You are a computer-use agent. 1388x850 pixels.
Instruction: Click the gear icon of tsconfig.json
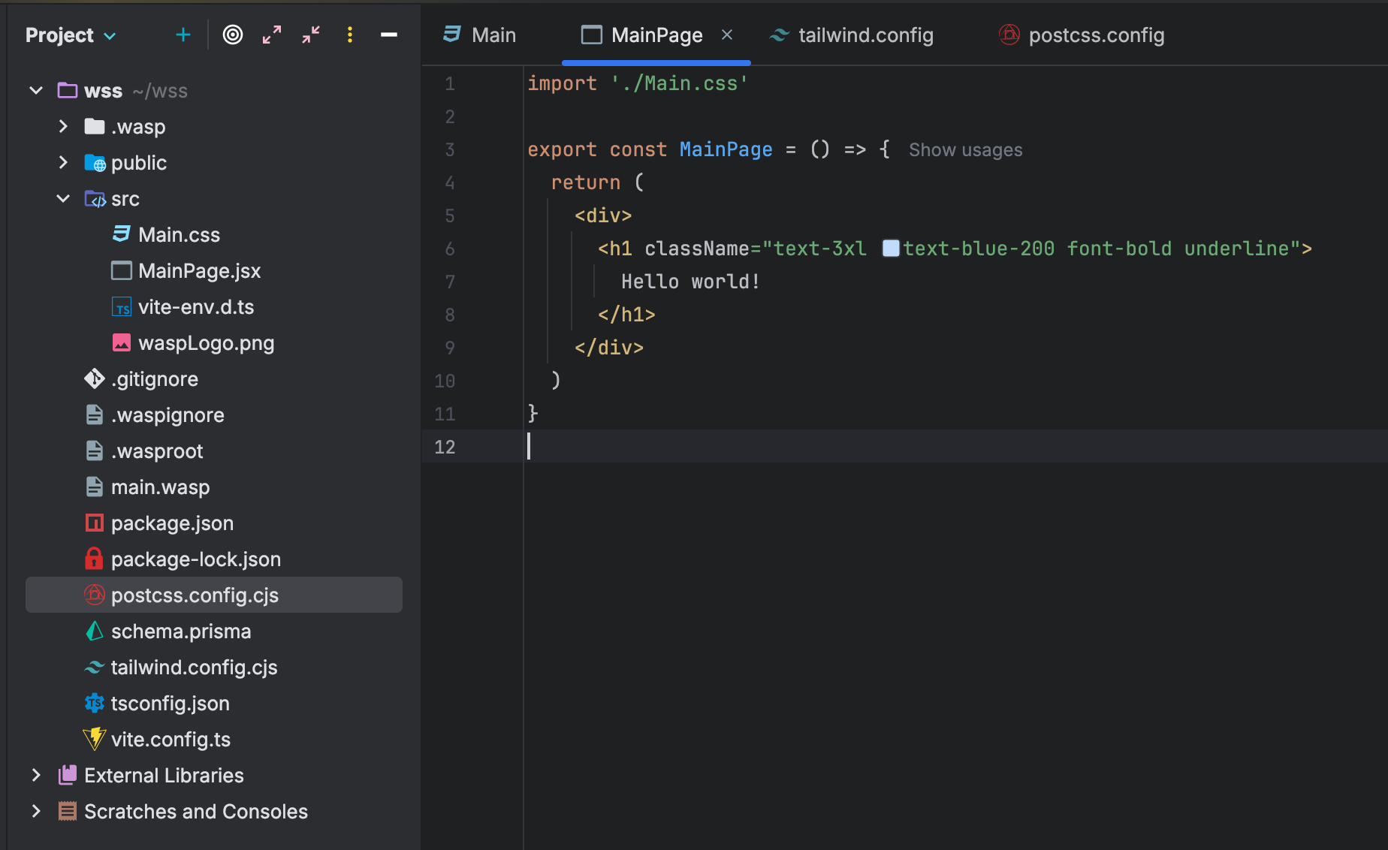(95, 703)
